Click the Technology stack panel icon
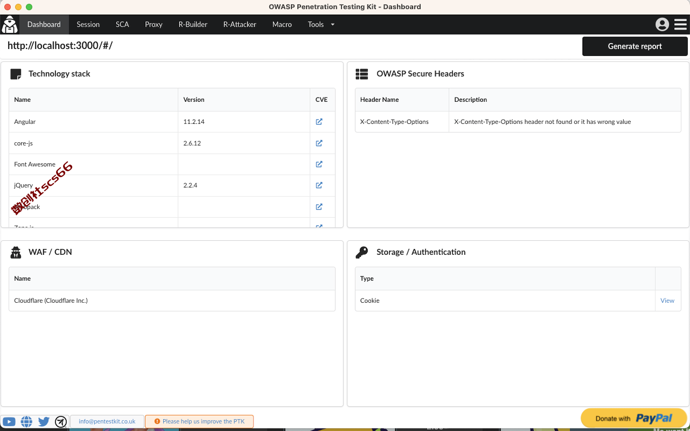 click(16, 74)
